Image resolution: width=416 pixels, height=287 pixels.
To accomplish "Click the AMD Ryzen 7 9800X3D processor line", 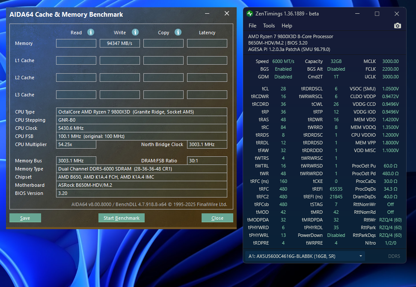I will point(291,36).
